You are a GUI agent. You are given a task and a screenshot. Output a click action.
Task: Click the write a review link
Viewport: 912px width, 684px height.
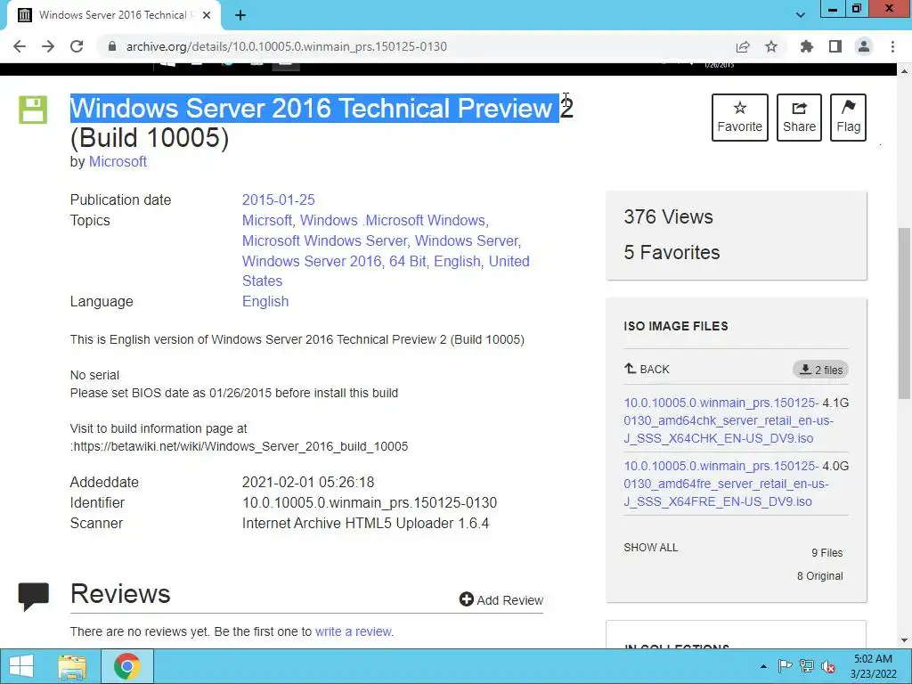click(x=353, y=631)
